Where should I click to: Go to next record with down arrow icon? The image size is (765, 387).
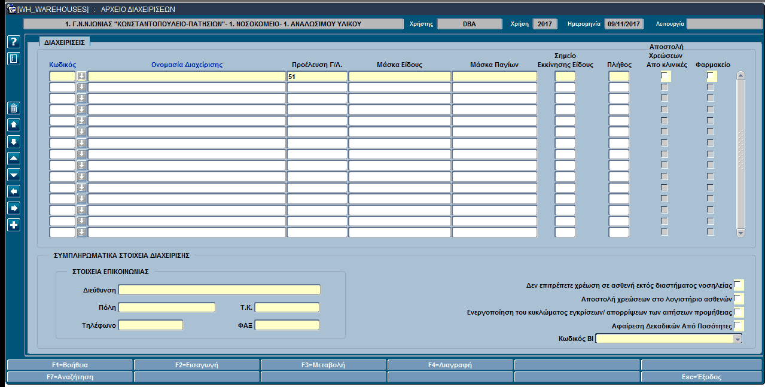pyautogui.click(x=14, y=142)
